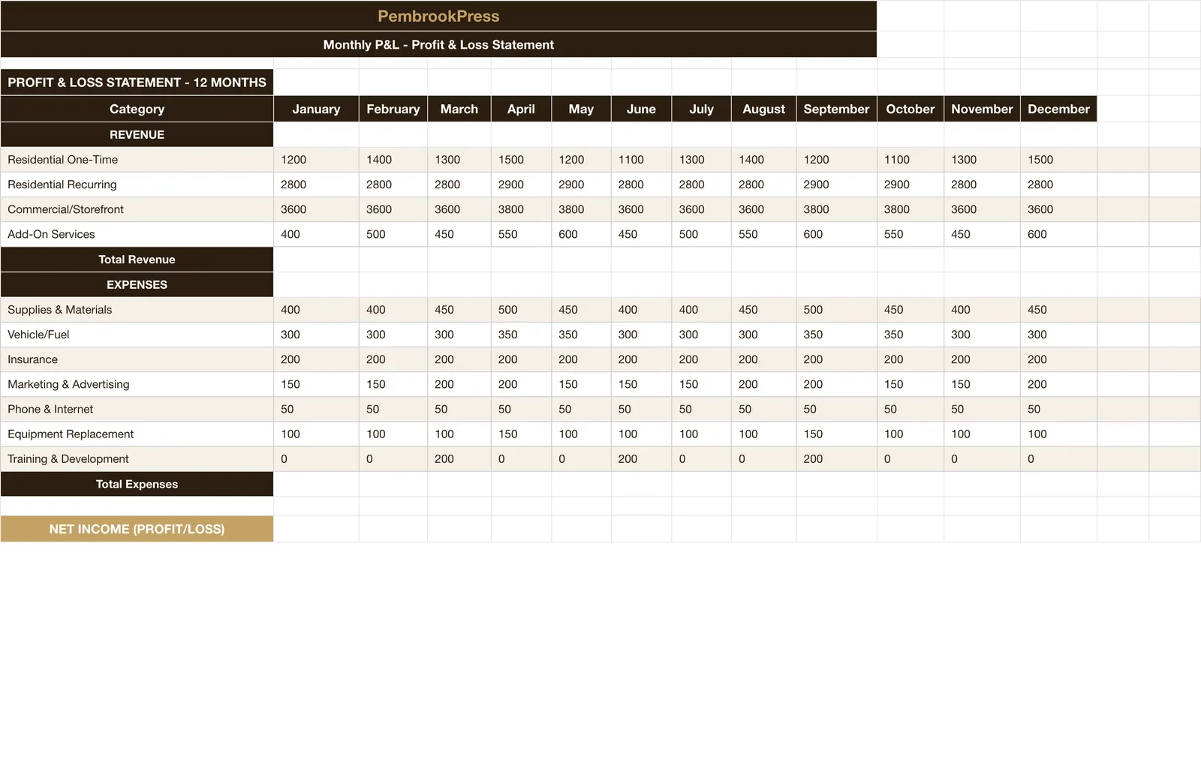Select the Category header cell
This screenshot has height=772, width=1201.
pyautogui.click(x=137, y=109)
